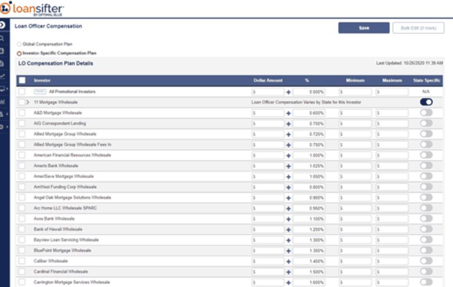Click the 1.050% field for AmeriSave Mortgage Wholesale
The image size is (453, 287).
coord(309,177)
